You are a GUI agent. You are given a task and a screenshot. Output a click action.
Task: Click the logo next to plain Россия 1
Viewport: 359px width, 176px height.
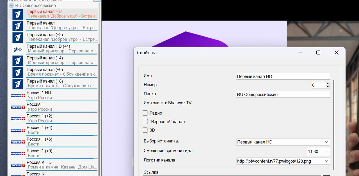(18, 107)
